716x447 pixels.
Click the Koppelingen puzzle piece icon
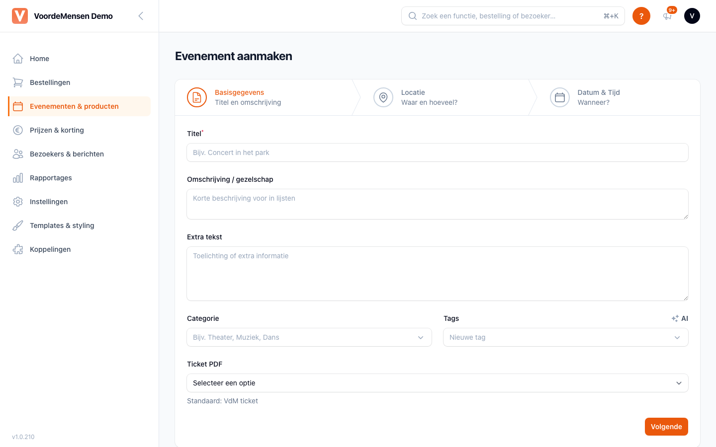18,249
